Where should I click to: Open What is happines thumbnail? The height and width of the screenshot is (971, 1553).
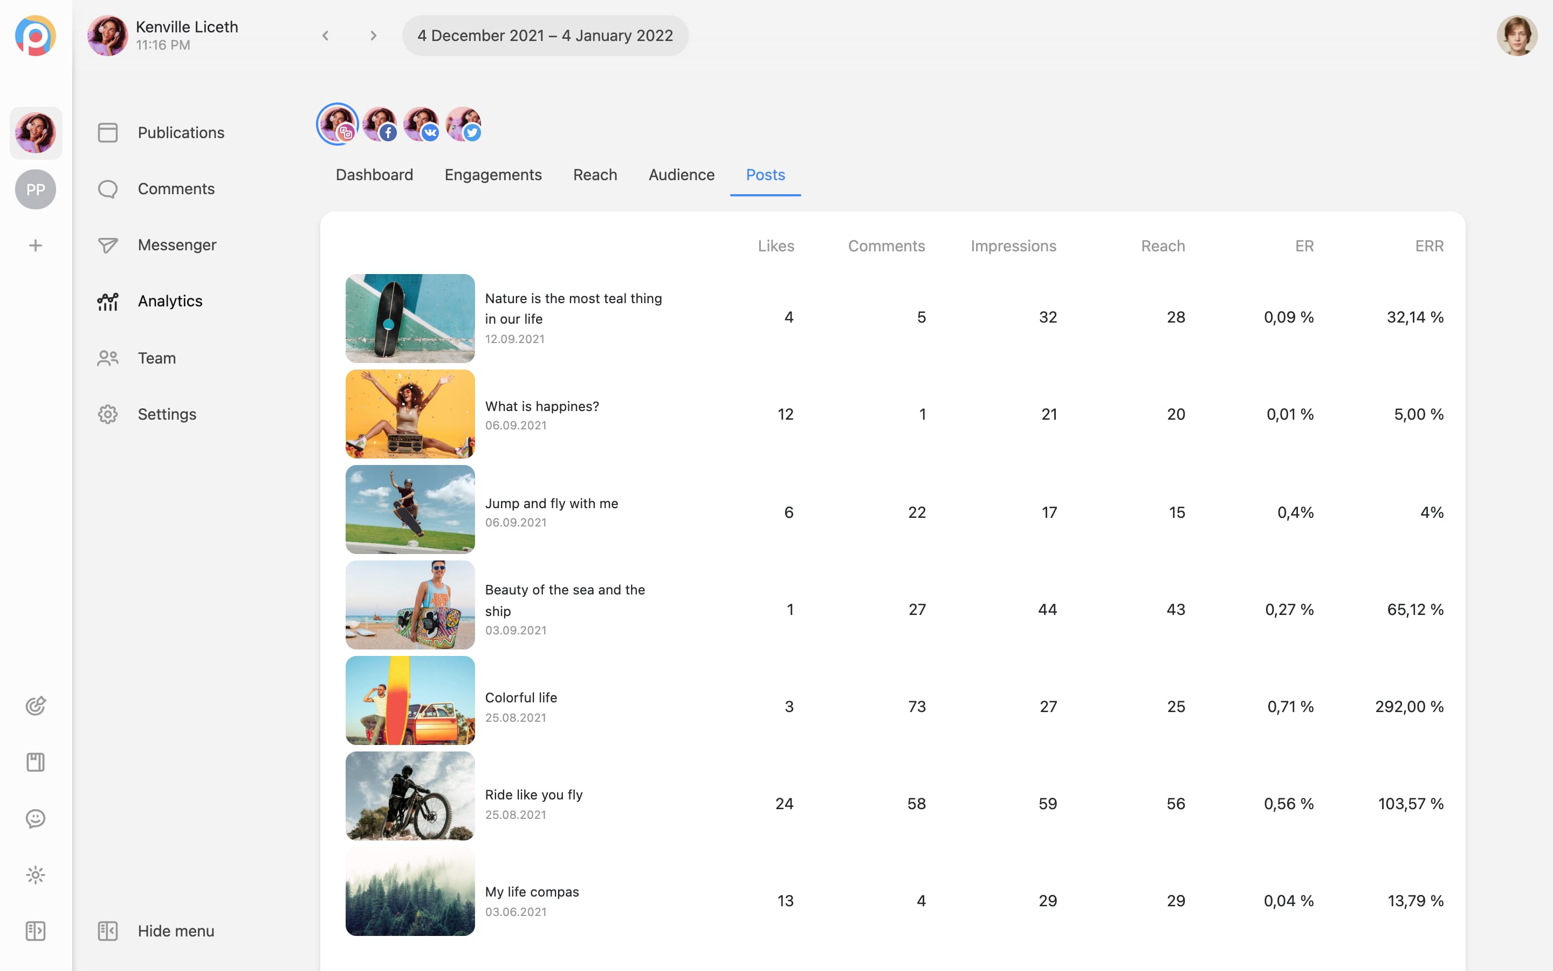[x=410, y=414]
